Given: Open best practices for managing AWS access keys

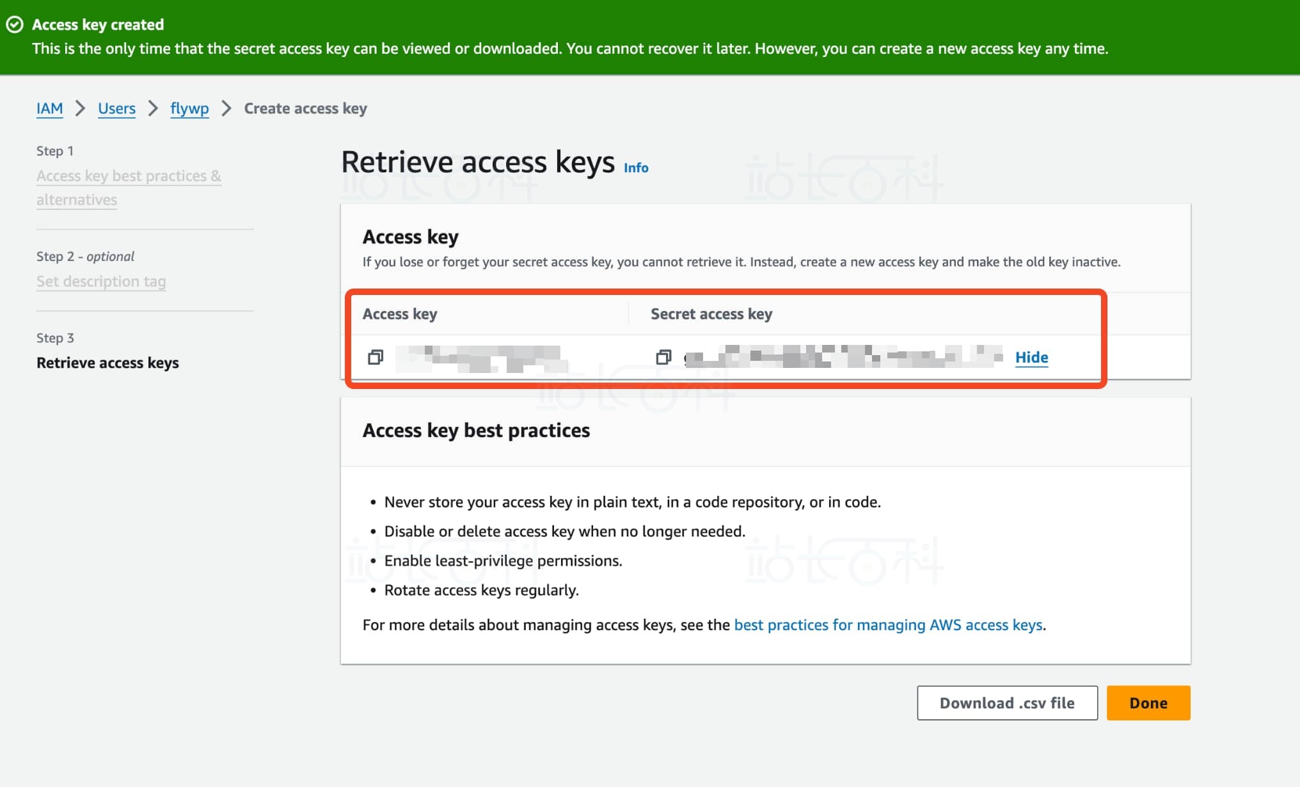Looking at the screenshot, I should point(888,624).
